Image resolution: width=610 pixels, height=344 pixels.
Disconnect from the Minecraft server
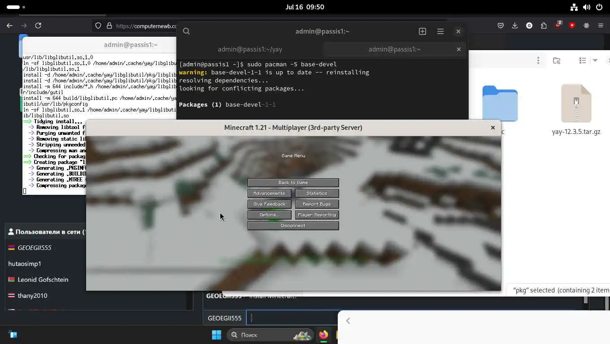tap(293, 226)
